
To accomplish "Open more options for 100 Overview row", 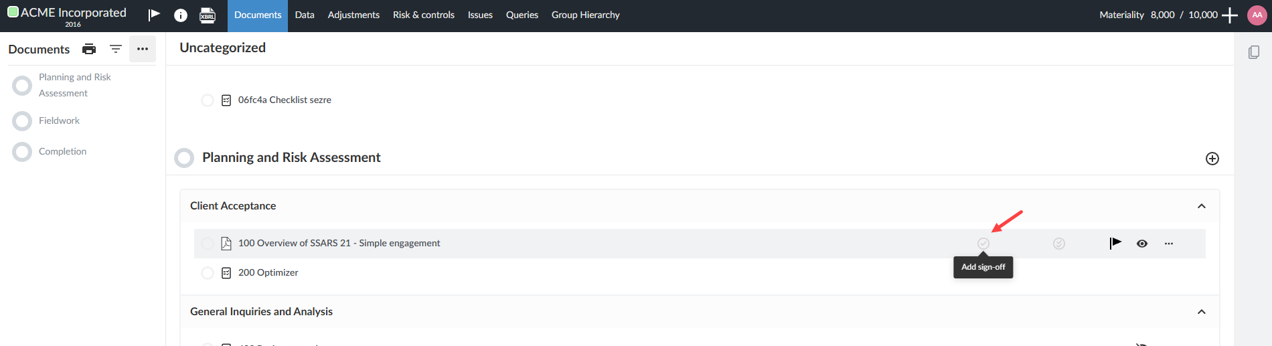I will point(1169,244).
